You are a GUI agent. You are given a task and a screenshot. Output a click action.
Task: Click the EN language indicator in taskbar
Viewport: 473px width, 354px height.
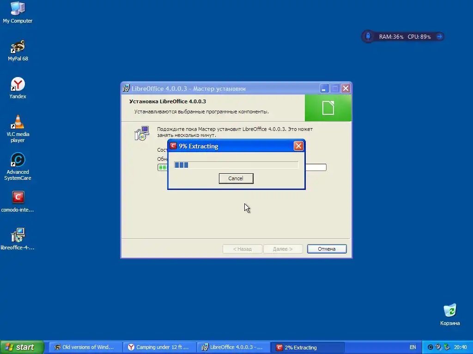coord(412,348)
